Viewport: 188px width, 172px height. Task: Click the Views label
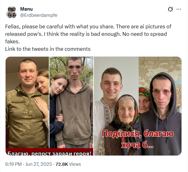click(75, 164)
